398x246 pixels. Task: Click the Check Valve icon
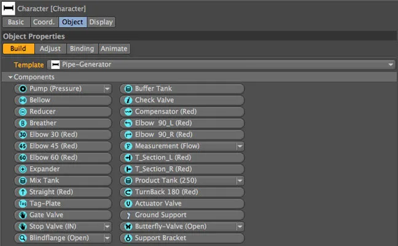click(128, 100)
